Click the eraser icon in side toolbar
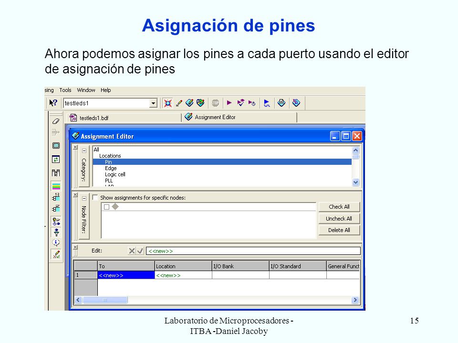458x343 pixels. click(x=56, y=121)
